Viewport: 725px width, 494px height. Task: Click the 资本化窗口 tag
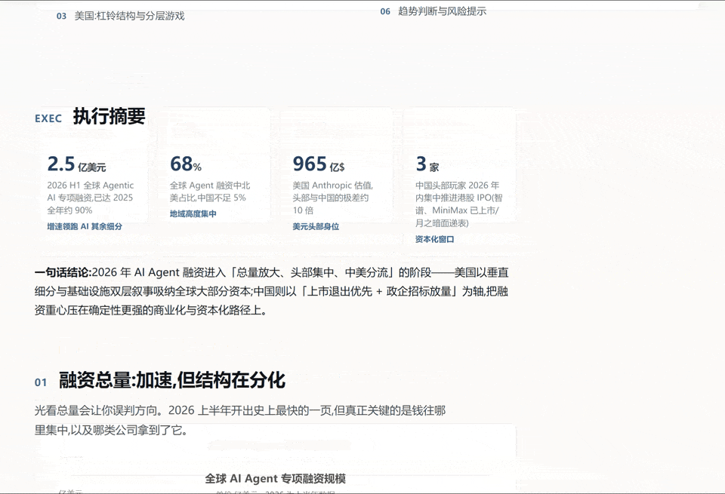tap(435, 239)
